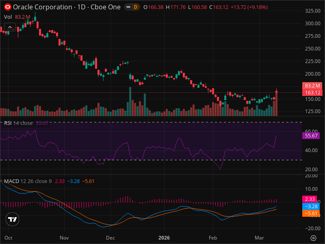325x244 pixels.
Task: Click the 83.2 M volume axis label
Action: (312, 86)
